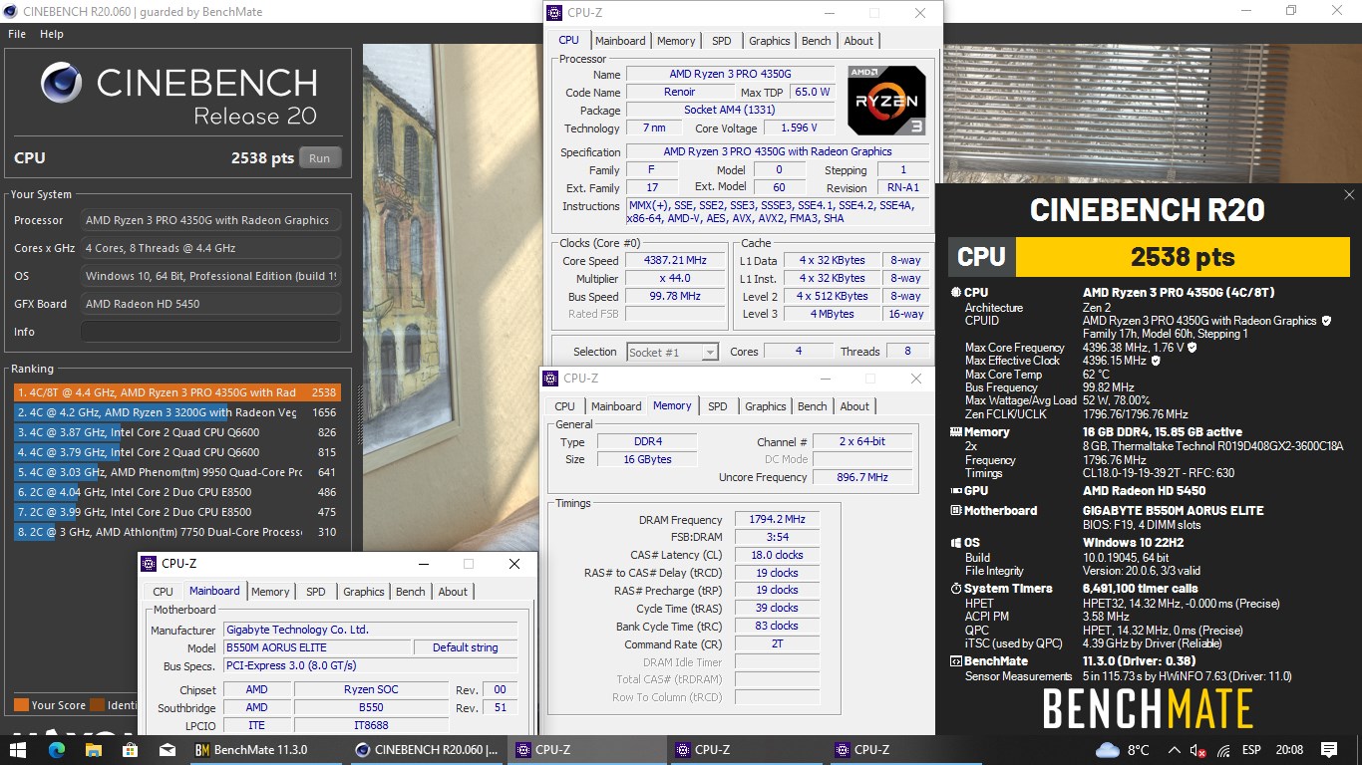The image size is (1362, 765).
Task: Open the weather widget showing 8°C
Action: [x=1124, y=749]
